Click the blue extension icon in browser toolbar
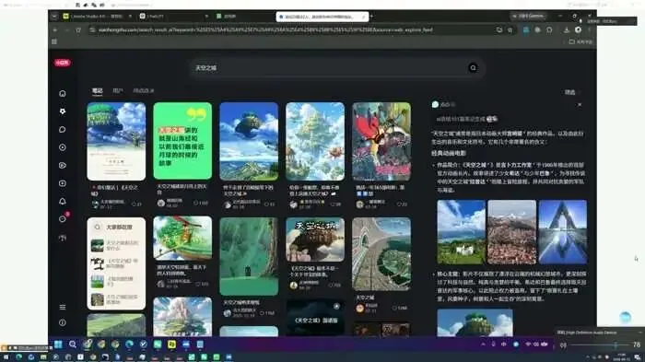Image resolution: width=645 pixels, height=362 pixels. click(x=526, y=30)
